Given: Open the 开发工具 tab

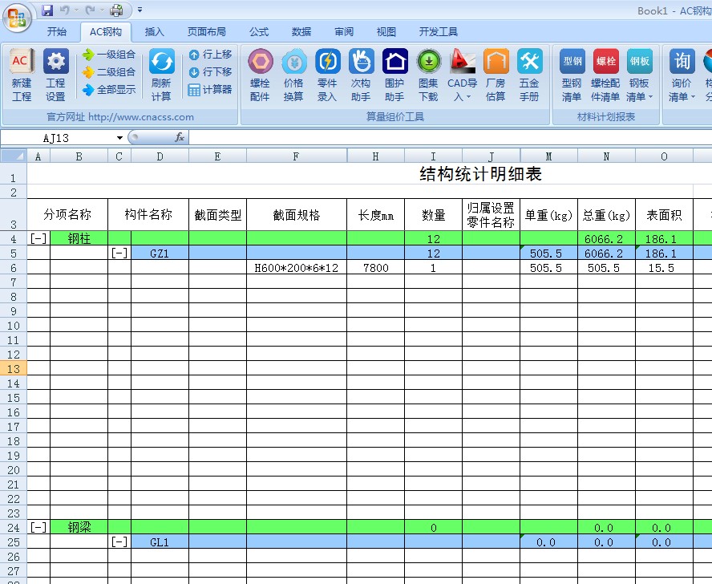Looking at the screenshot, I should (439, 32).
